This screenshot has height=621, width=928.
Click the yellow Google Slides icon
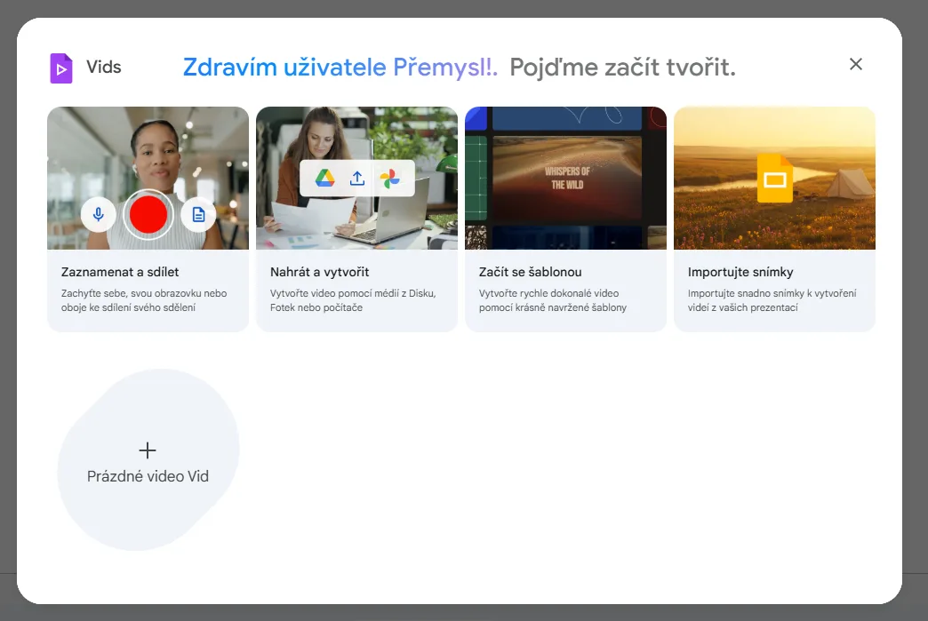pyautogui.click(x=774, y=179)
